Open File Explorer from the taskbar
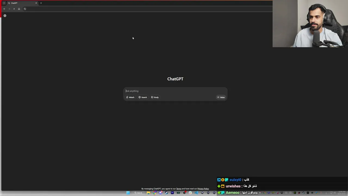This screenshot has width=348, height=196. [148, 193]
